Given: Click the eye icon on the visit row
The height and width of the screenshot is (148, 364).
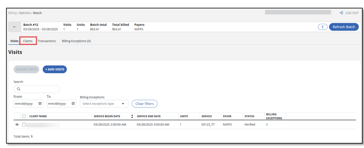Looking at the screenshot, I should coord(17,125).
